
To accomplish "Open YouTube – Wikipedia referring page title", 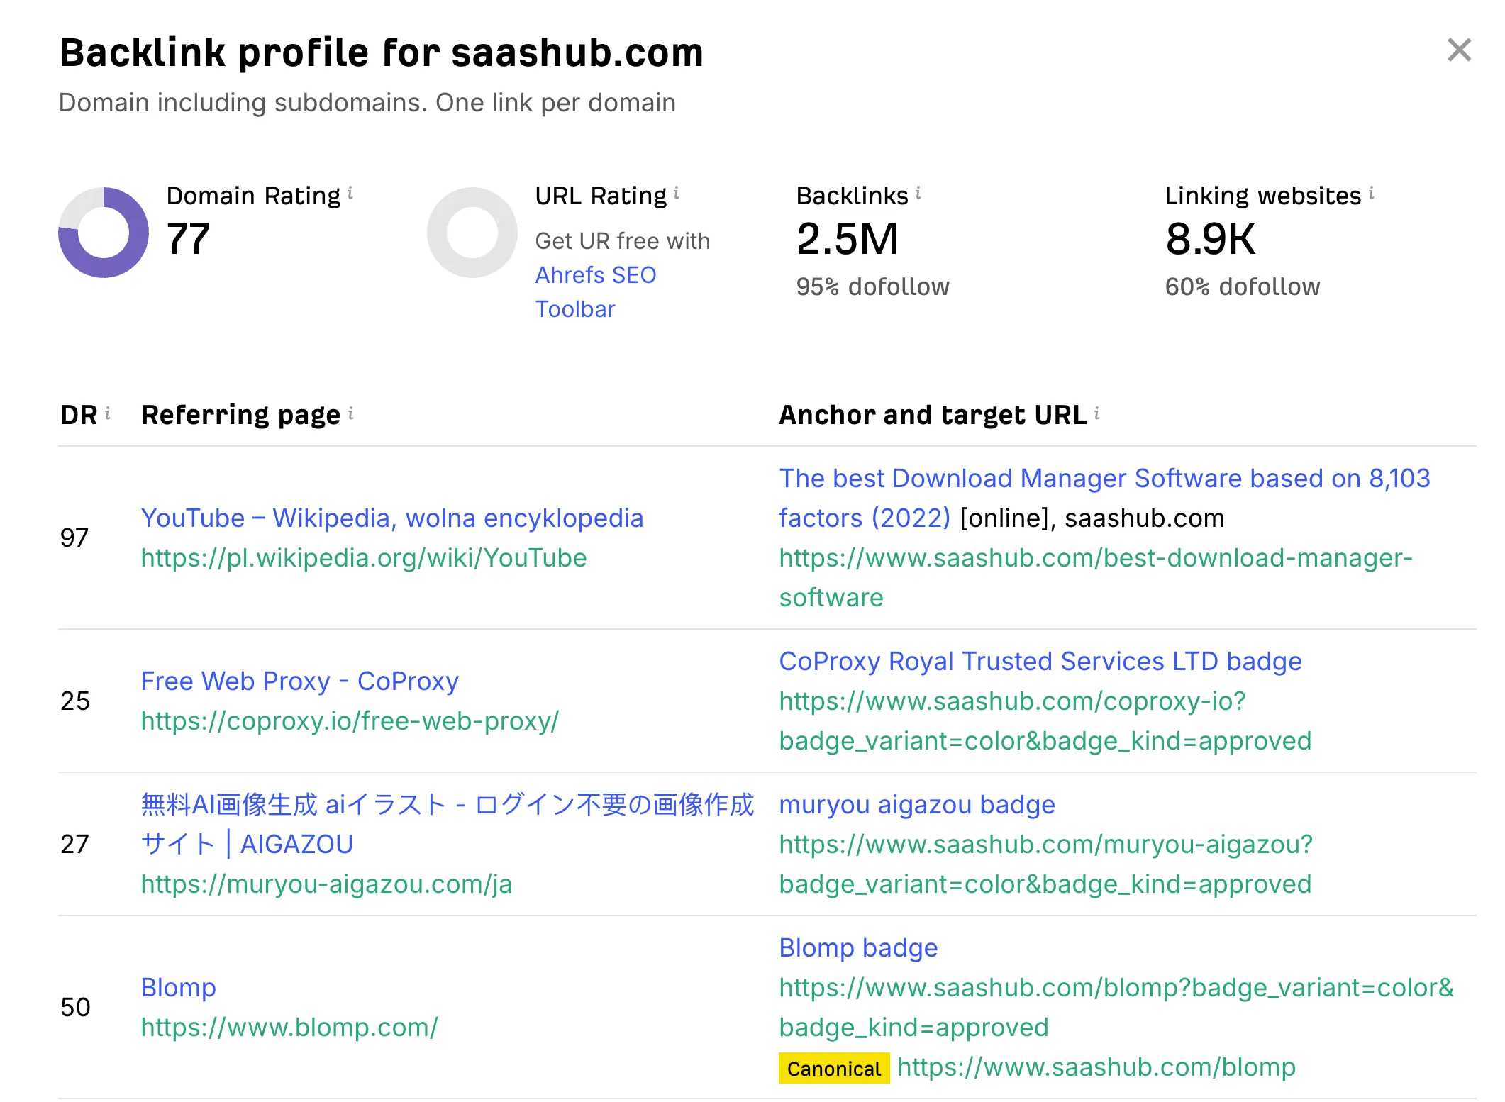I will pyautogui.click(x=391, y=518).
